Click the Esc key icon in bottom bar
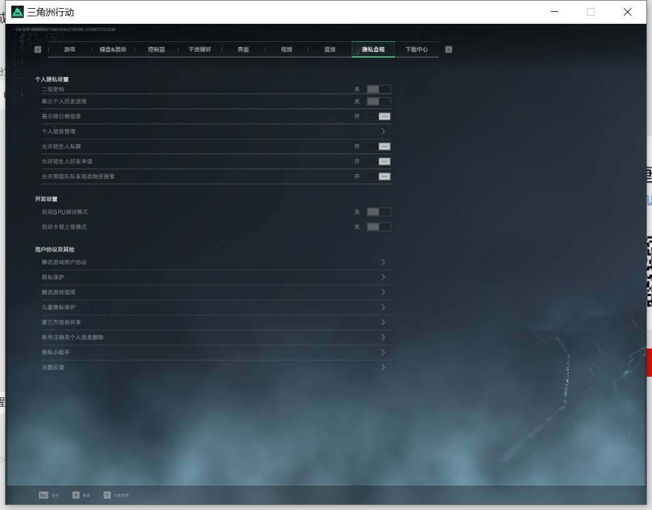 (43, 494)
